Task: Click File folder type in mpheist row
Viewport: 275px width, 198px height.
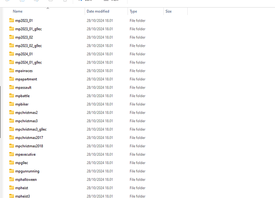Action: point(137,188)
